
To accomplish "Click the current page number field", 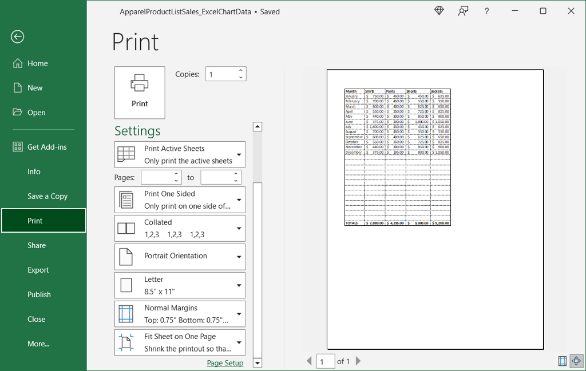I will [326, 361].
